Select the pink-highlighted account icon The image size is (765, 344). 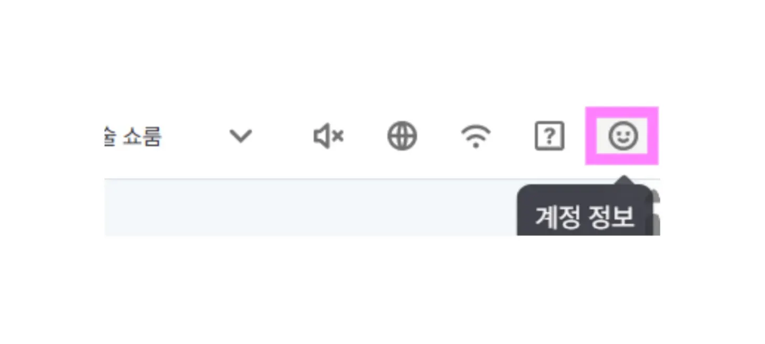(x=622, y=136)
